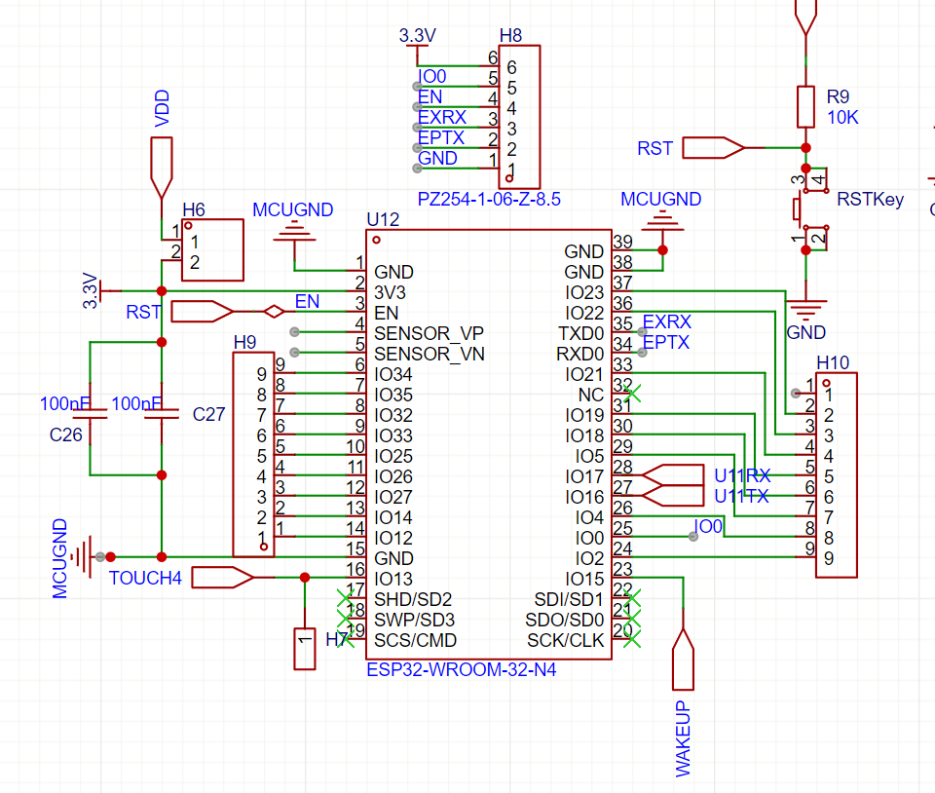Select the H9 nine-pin header body
This screenshot has height=793, width=935.
tap(253, 455)
